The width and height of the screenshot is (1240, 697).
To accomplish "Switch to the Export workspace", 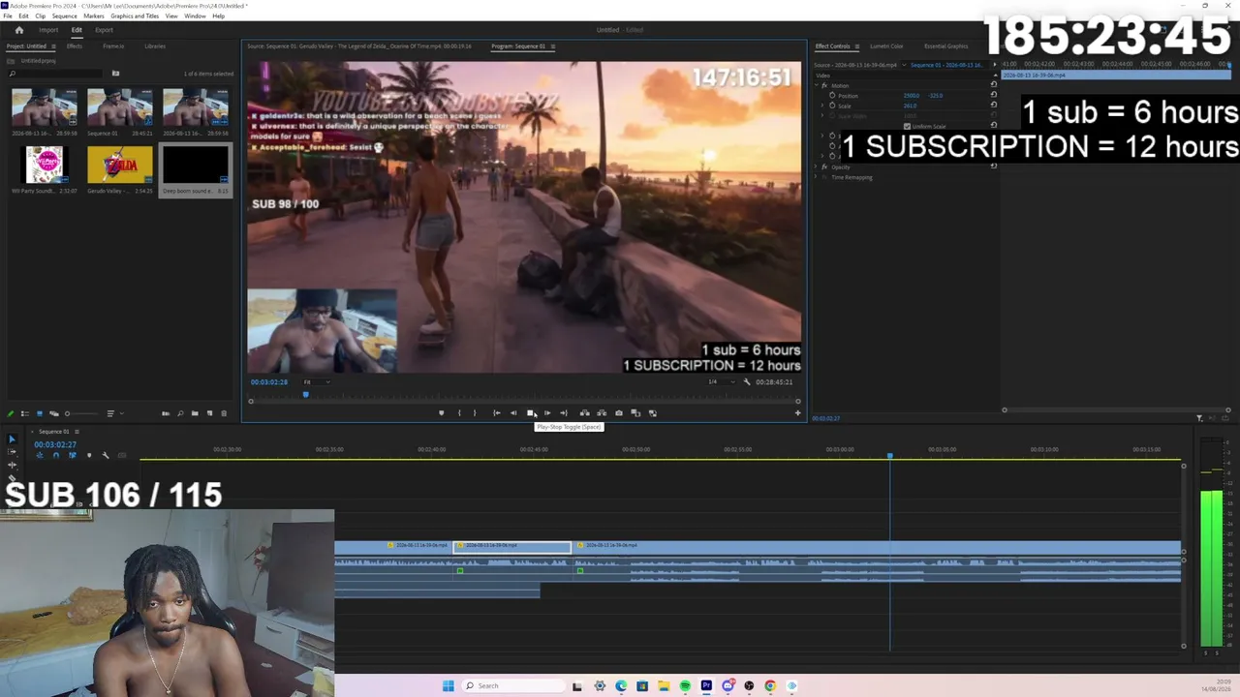I will coord(104,30).
